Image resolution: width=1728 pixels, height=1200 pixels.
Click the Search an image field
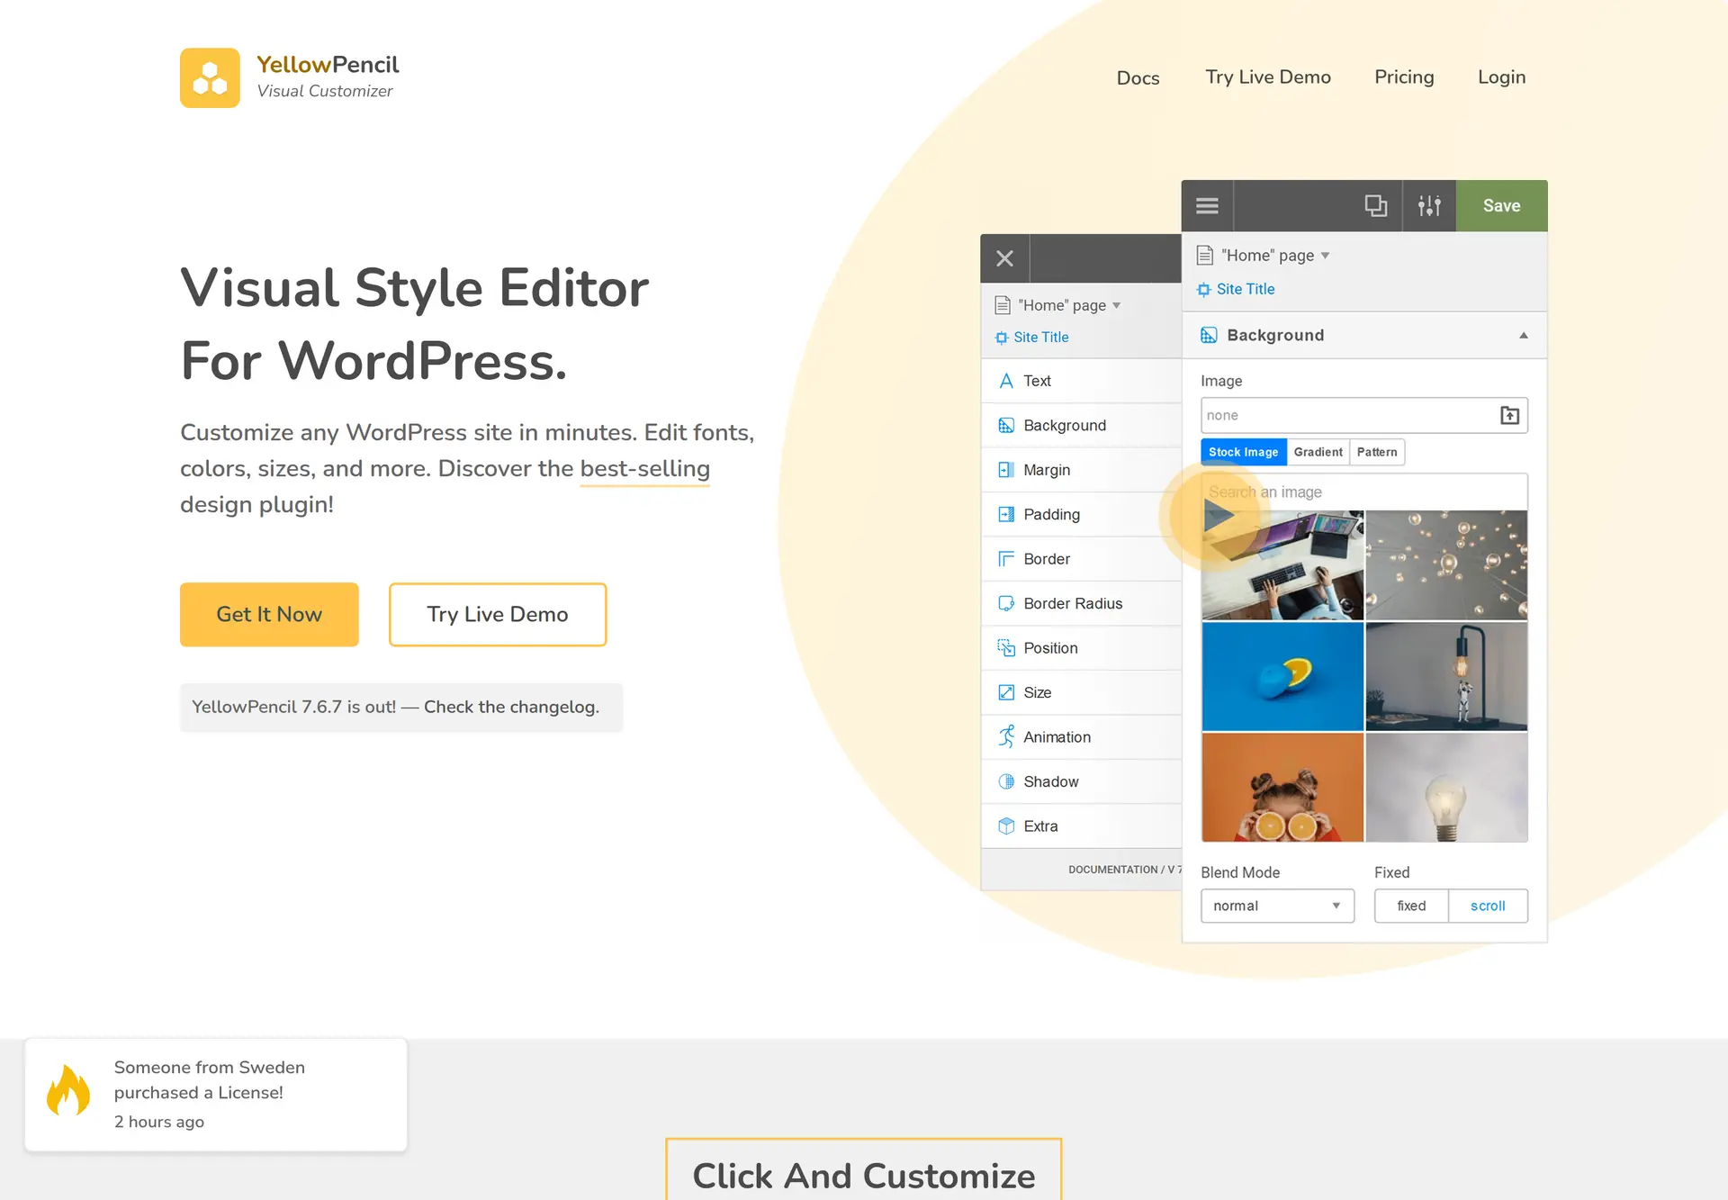click(1364, 492)
